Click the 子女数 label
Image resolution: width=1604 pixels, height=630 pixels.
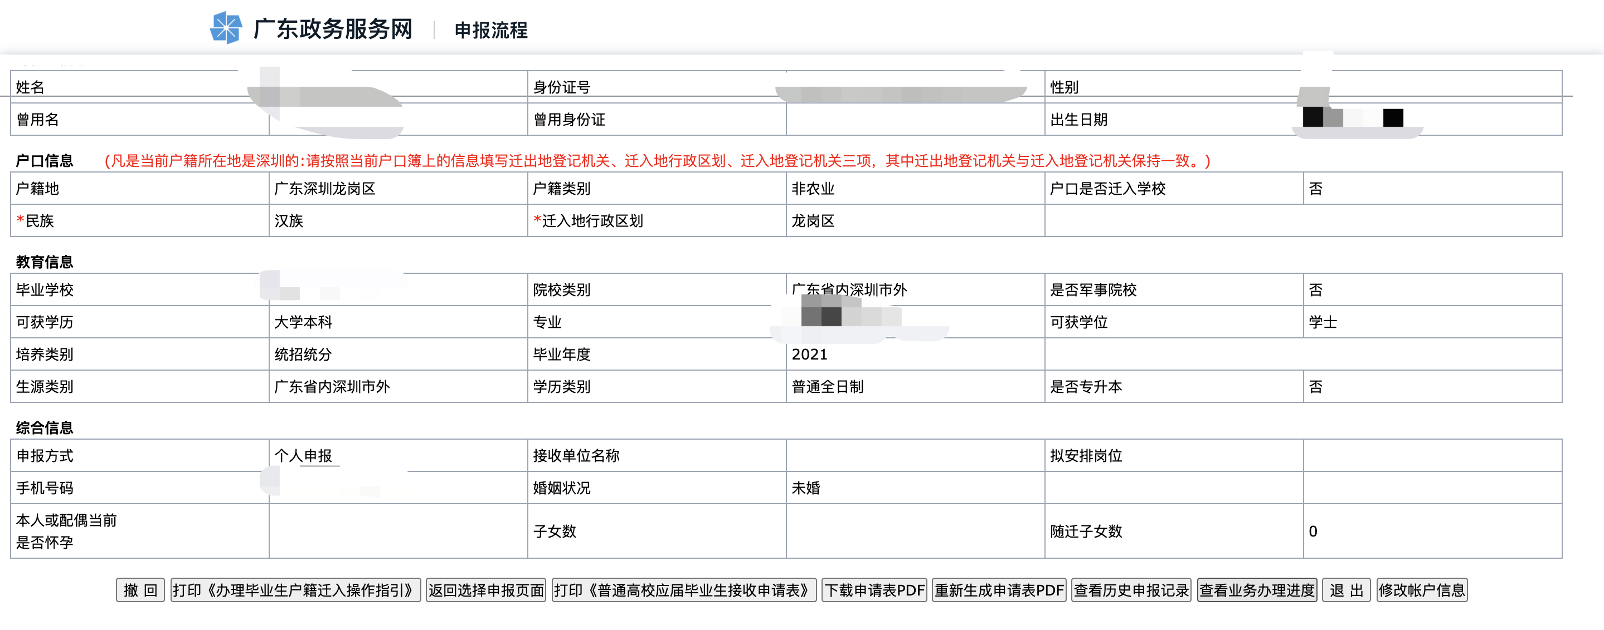(554, 531)
